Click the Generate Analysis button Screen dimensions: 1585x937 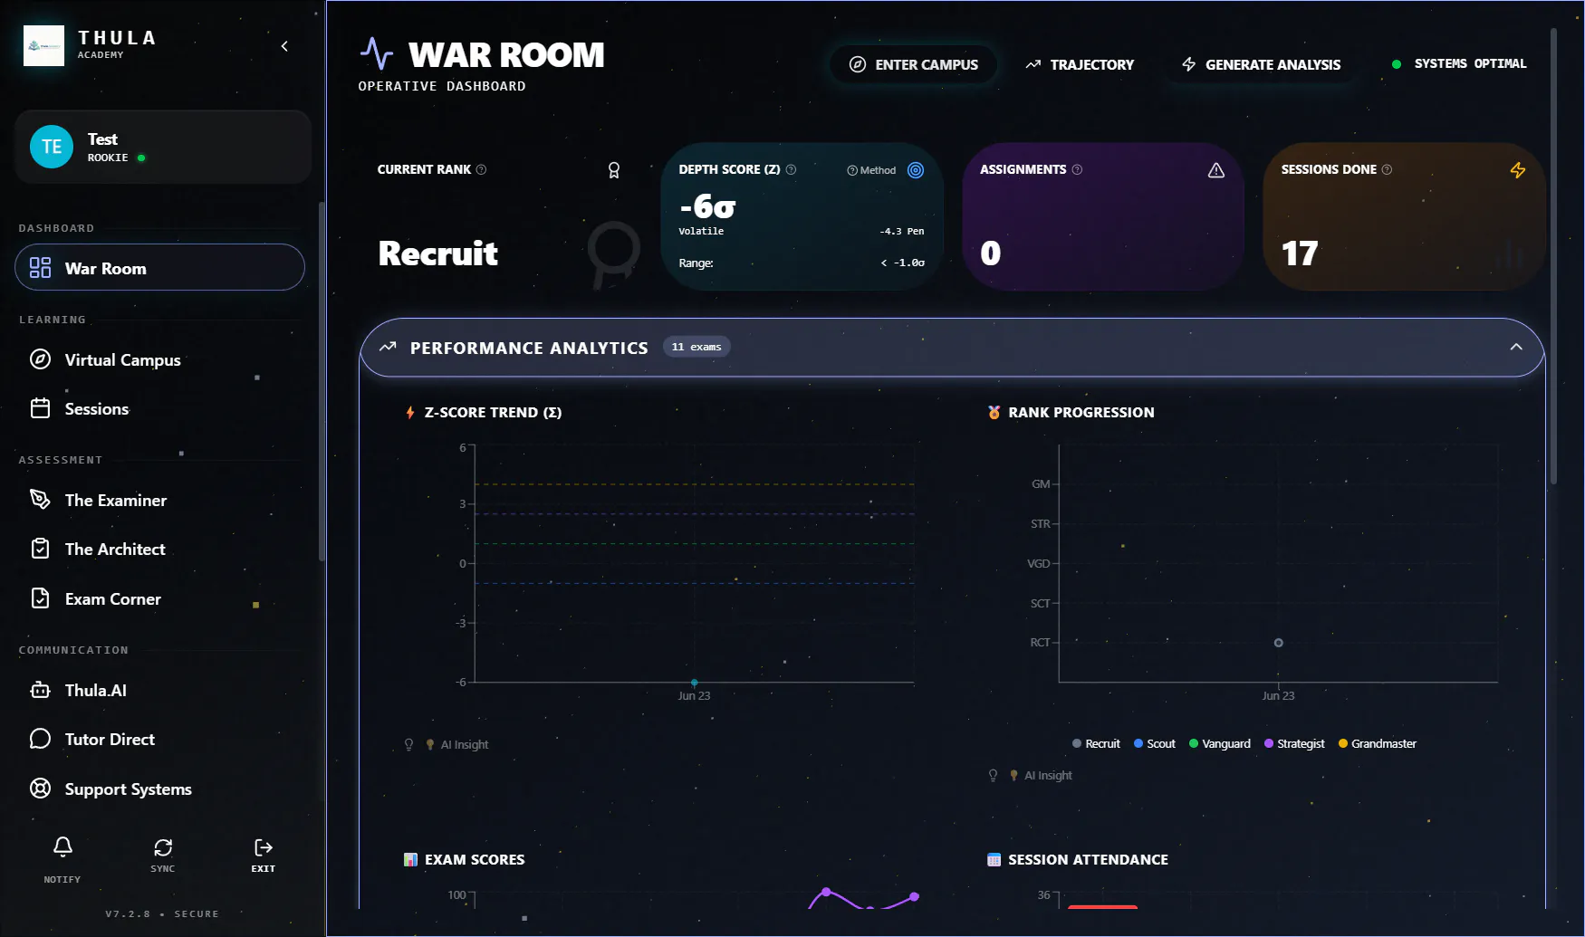[1262, 64]
